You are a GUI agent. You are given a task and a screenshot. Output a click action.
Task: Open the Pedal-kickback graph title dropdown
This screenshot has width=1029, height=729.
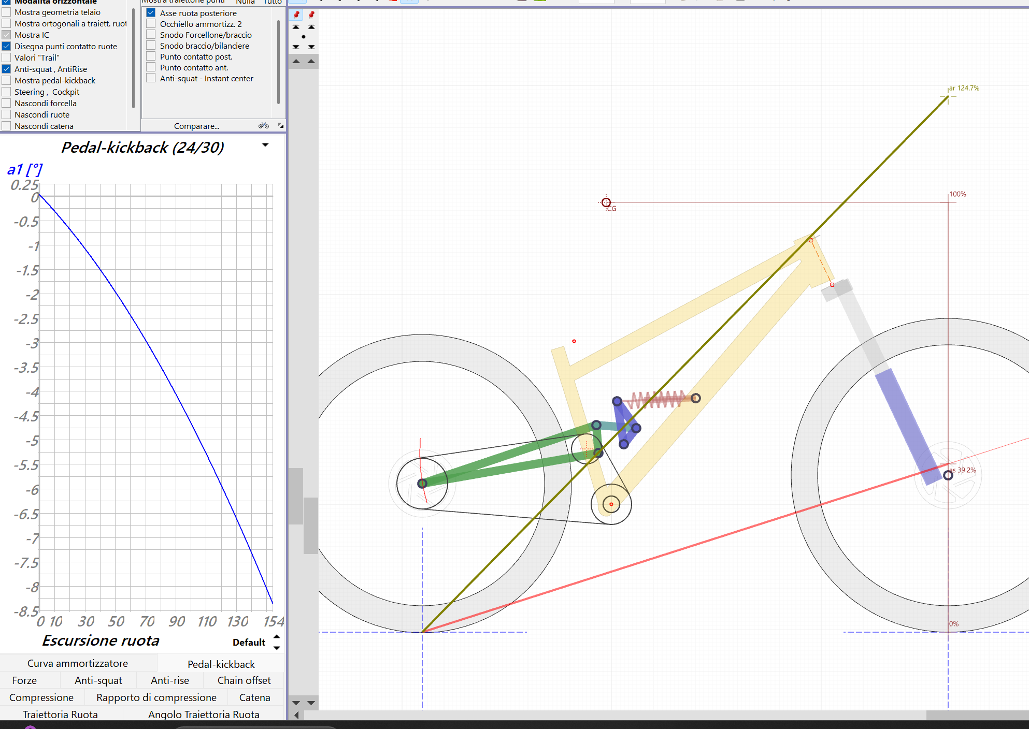tap(265, 145)
